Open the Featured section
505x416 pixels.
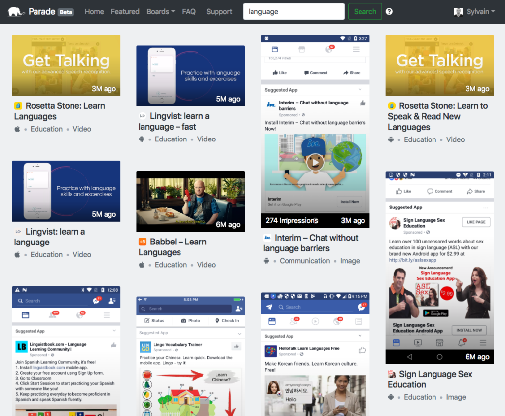click(125, 11)
